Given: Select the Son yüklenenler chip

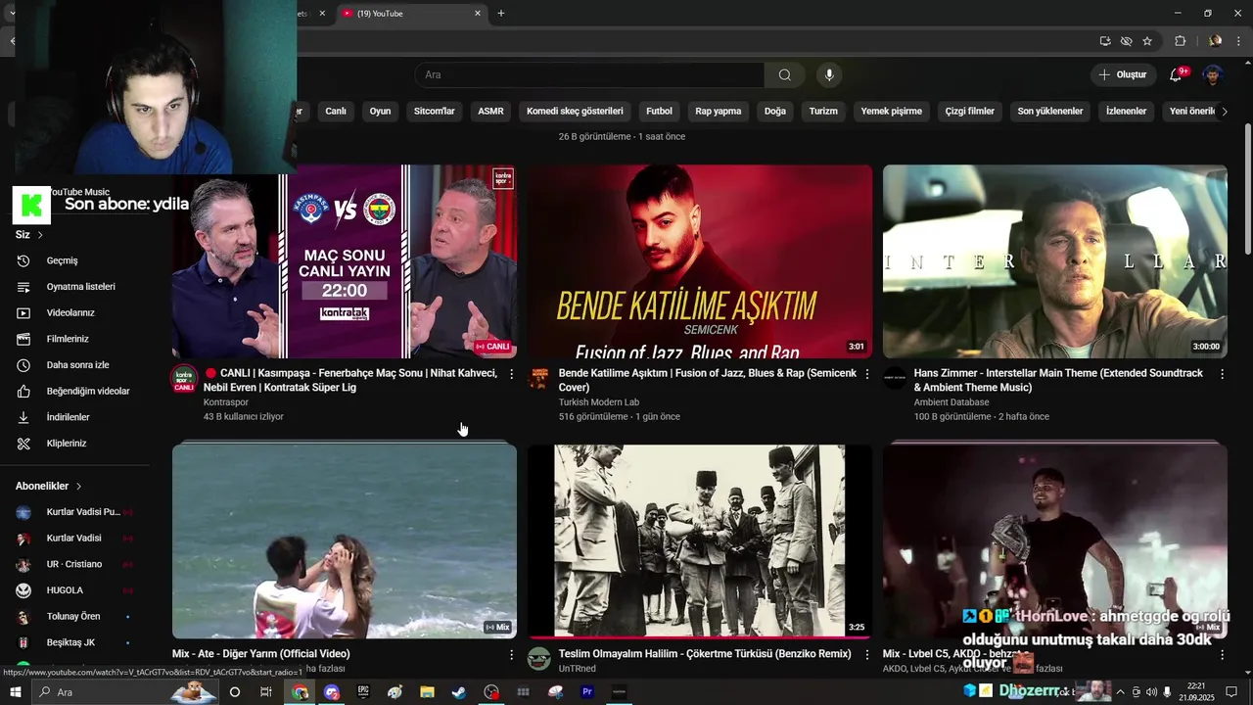Looking at the screenshot, I should [1049, 112].
